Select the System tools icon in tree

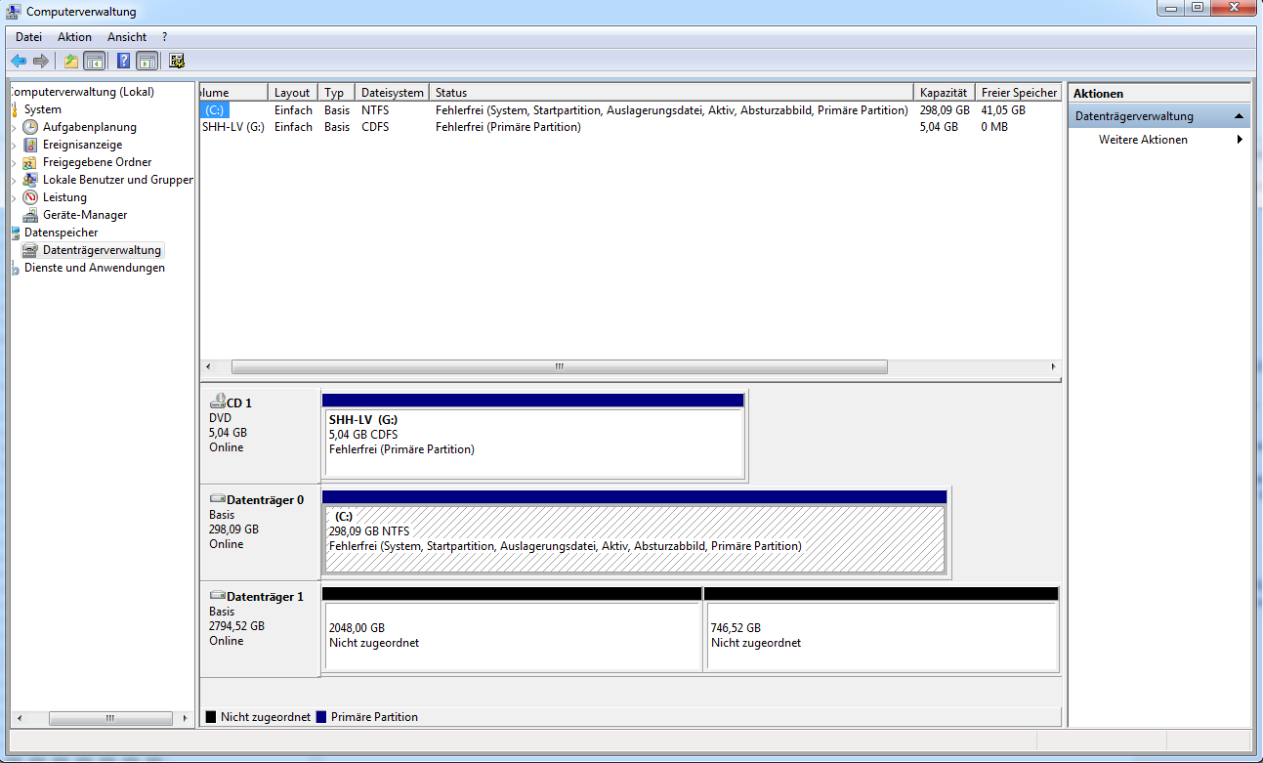[15, 109]
